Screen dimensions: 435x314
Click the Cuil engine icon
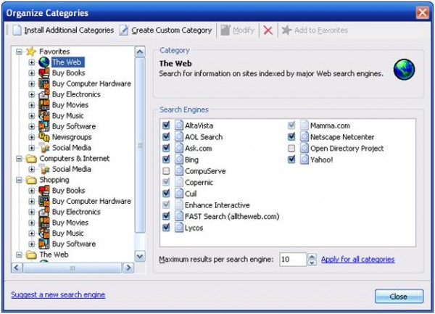point(179,194)
